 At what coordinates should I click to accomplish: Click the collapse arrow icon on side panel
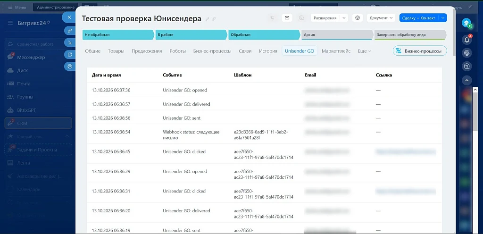pyautogui.click(x=70, y=42)
